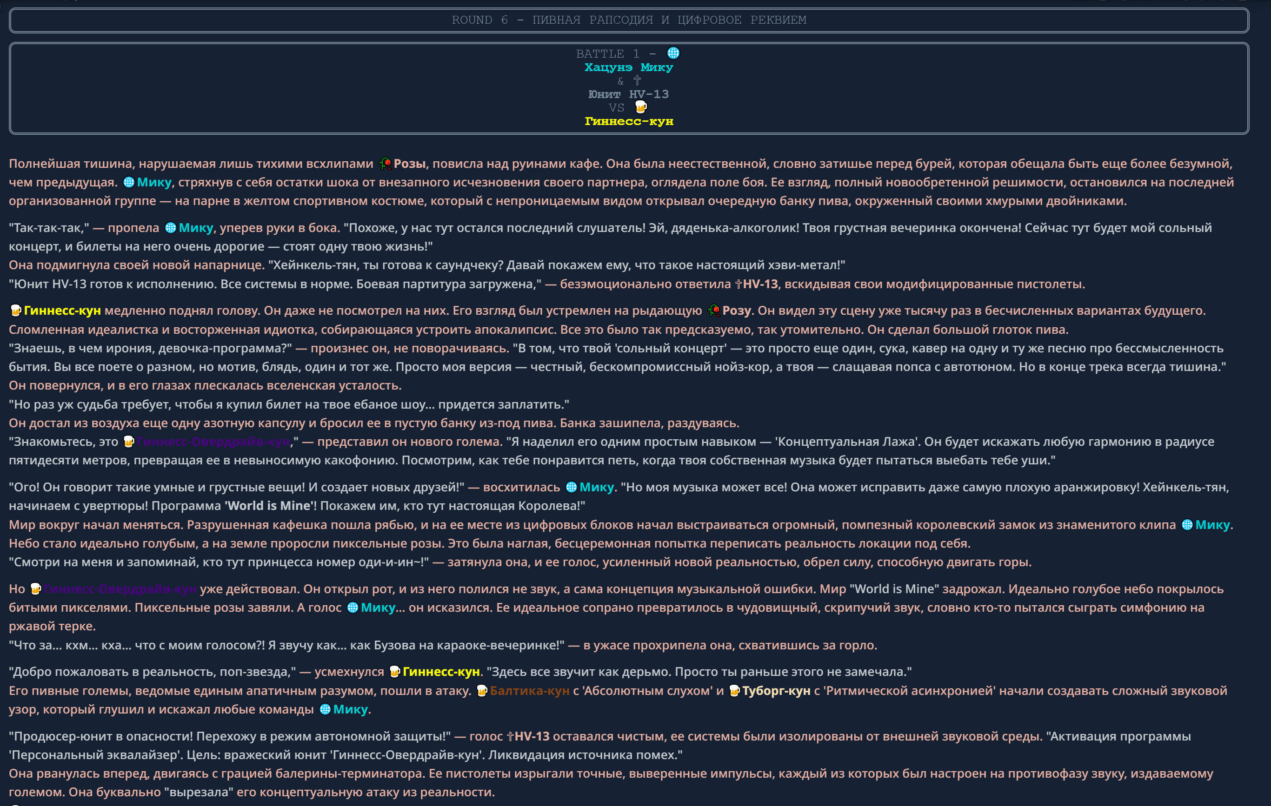Click the beer icon after 'усмехнулся'
1271x806 pixels.
point(395,672)
